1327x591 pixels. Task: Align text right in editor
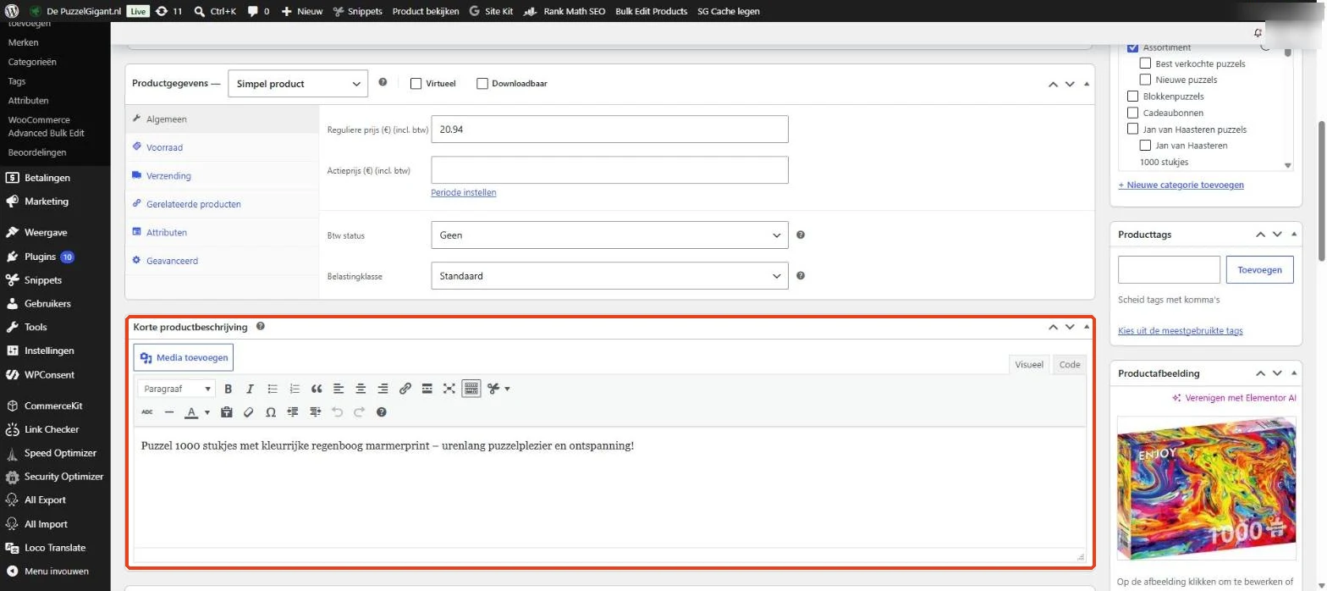[383, 389]
